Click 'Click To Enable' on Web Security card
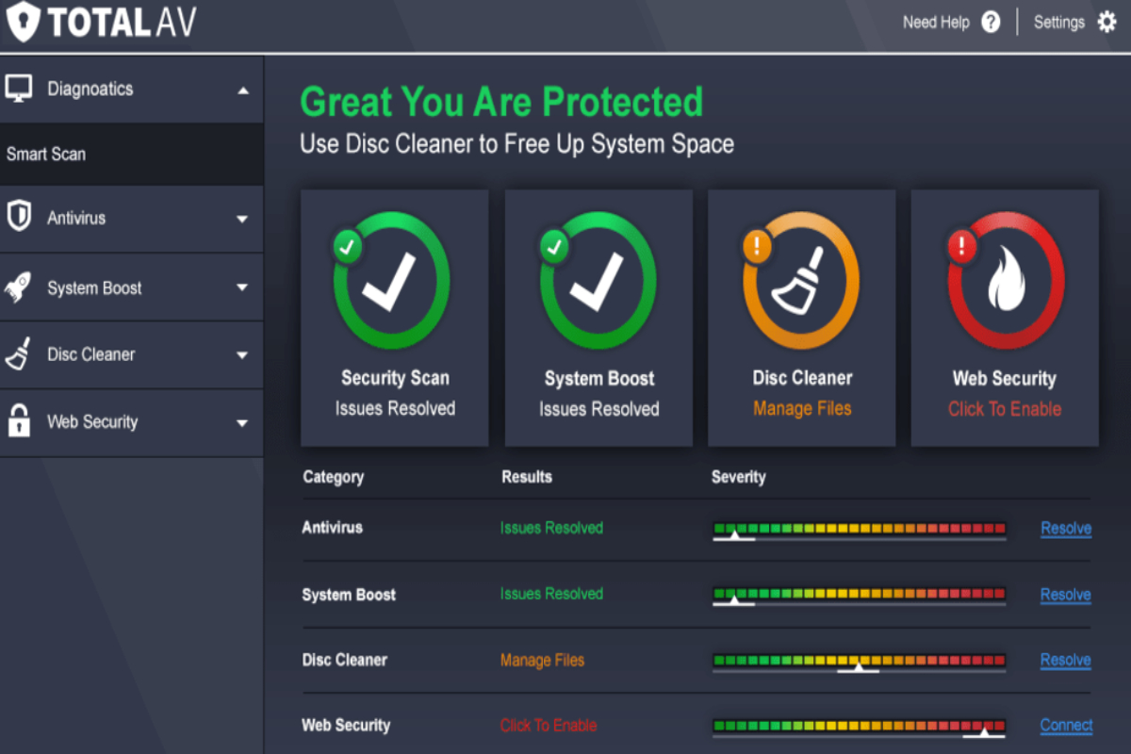The width and height of the screenshot is (1131, 754). coord(1005,409)
